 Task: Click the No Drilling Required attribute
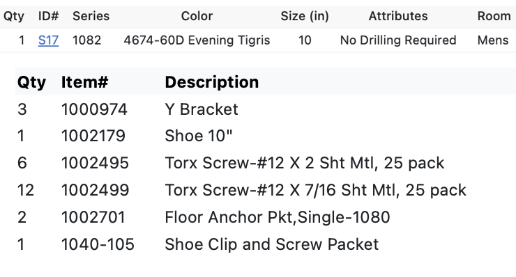(398, 40)
